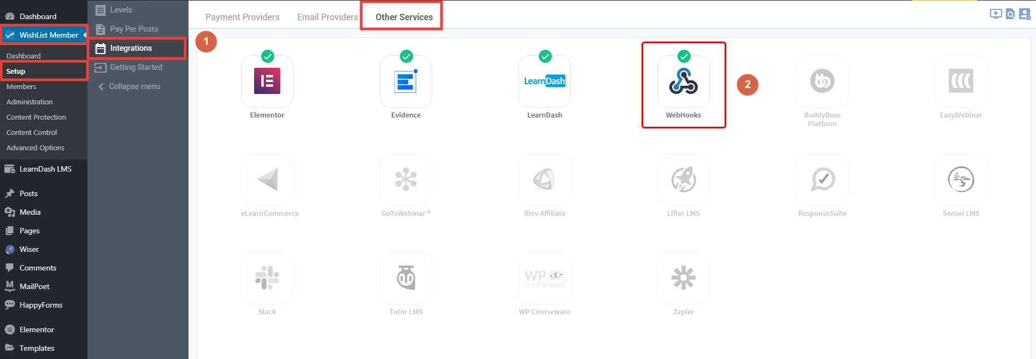
Task: Open the iDev Affiliate integration
Action: pyautogui.click(x=545, y=180)
